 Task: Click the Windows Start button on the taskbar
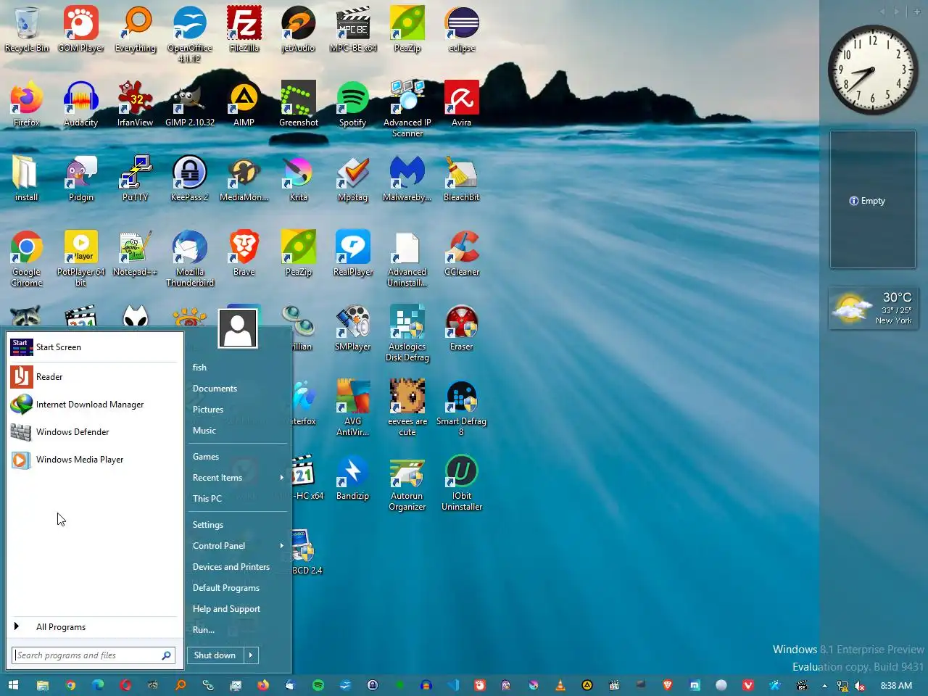pyautogui.click(x=13, y=685)
